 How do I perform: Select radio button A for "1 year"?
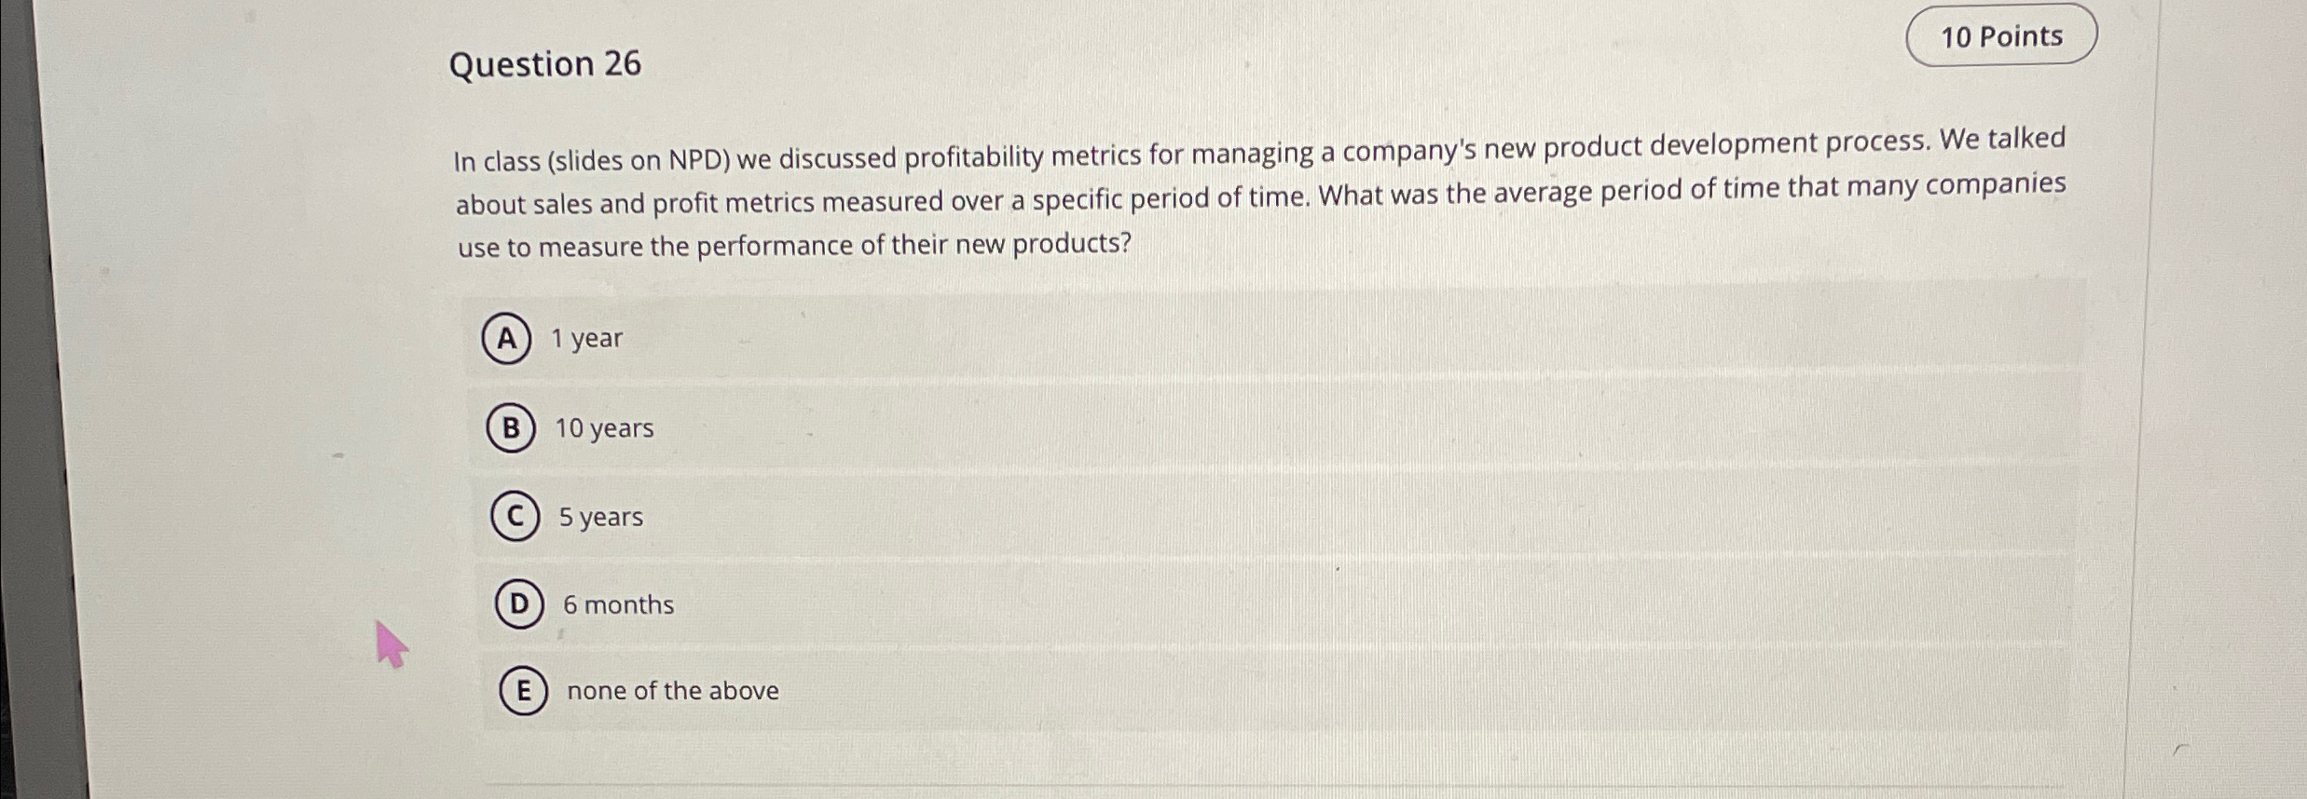507,341
